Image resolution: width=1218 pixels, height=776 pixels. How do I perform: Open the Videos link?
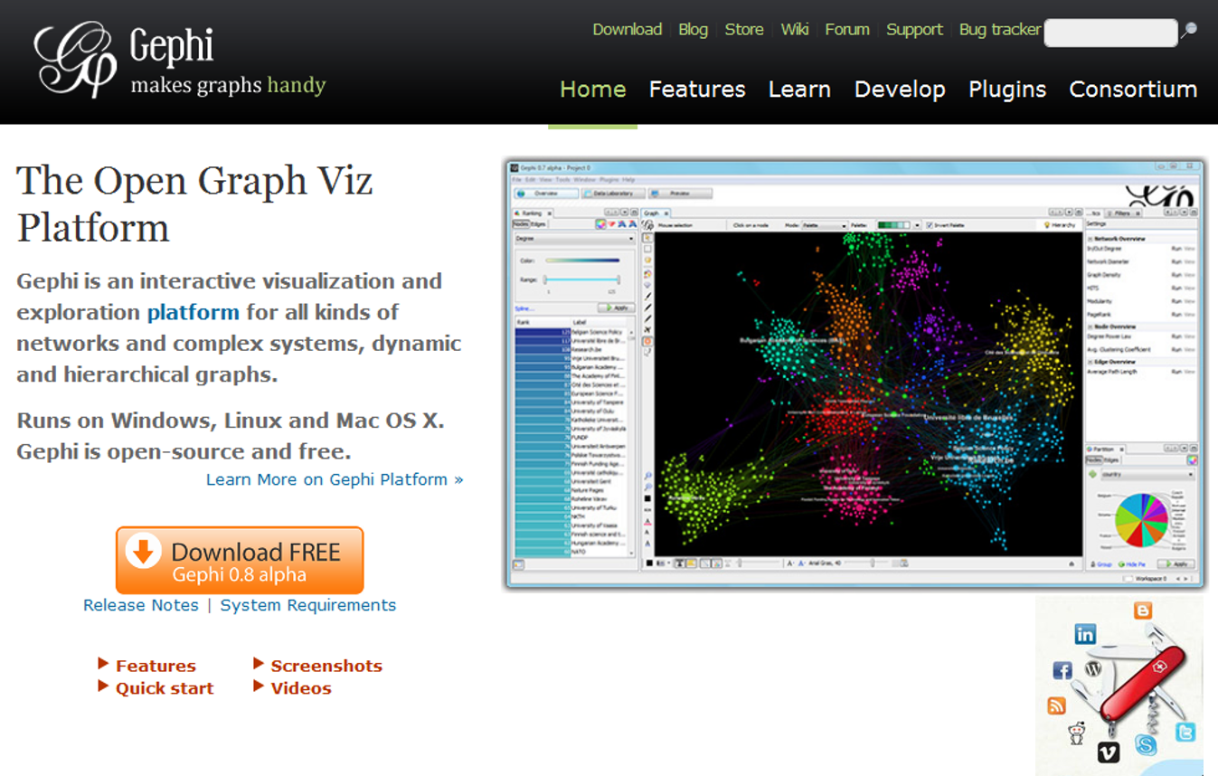pos(301,688)
